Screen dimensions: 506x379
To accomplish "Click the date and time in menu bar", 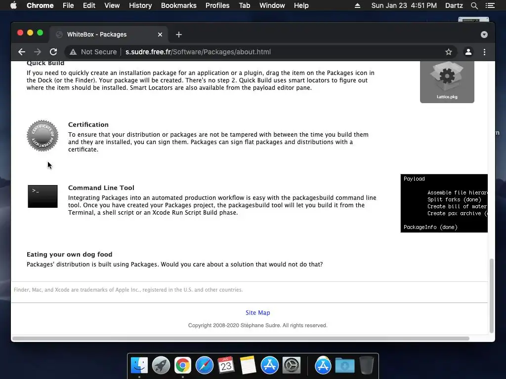I will tap(404, 5).
